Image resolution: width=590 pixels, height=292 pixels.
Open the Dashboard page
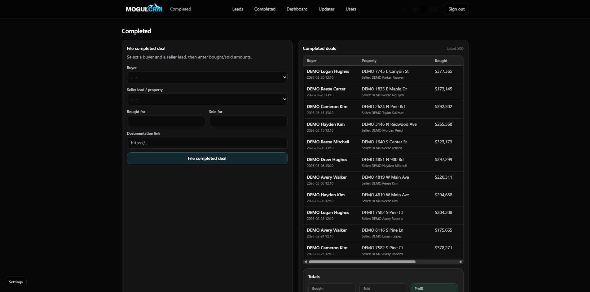(x=297, y=9)
